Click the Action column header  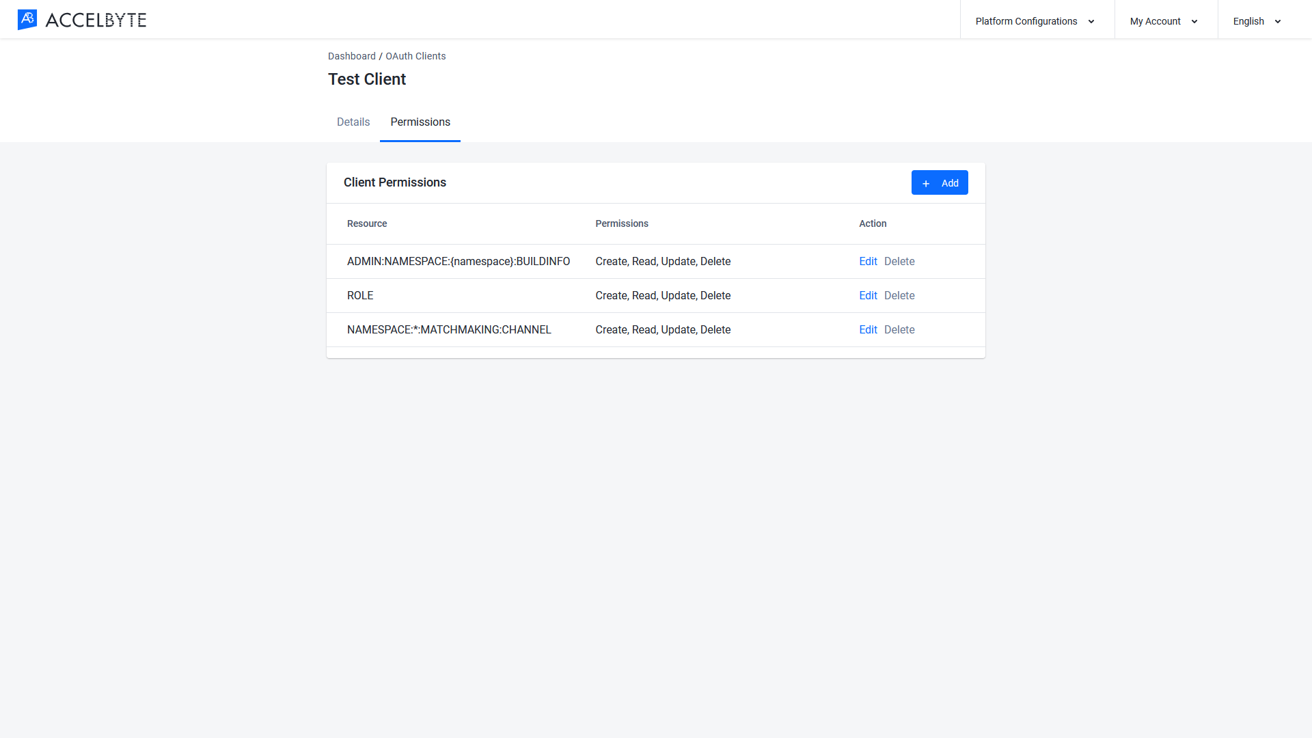873,223
